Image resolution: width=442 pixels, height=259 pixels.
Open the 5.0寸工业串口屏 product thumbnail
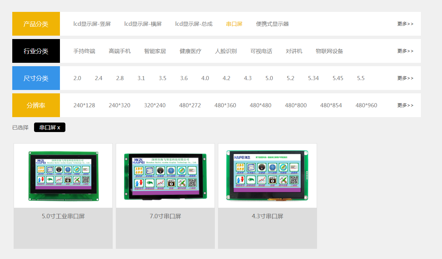63,175
